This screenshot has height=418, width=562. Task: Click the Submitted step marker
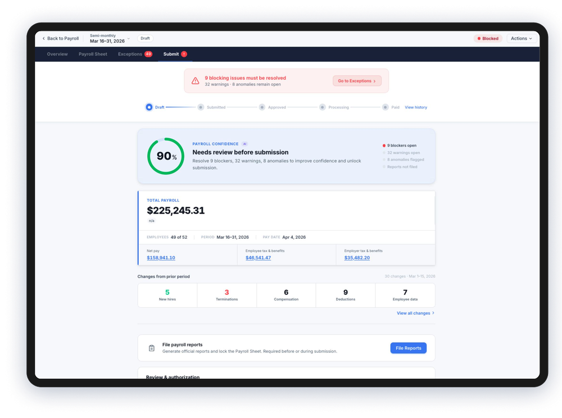tap(201, 107)
